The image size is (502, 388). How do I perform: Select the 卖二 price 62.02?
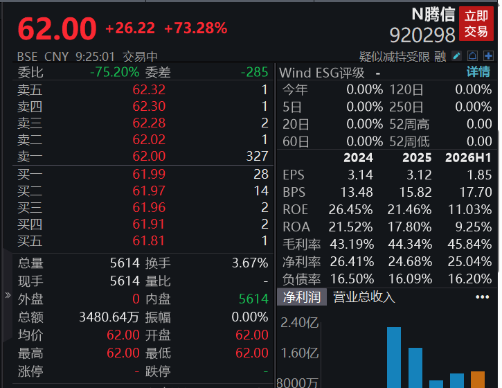click(149, 140)
